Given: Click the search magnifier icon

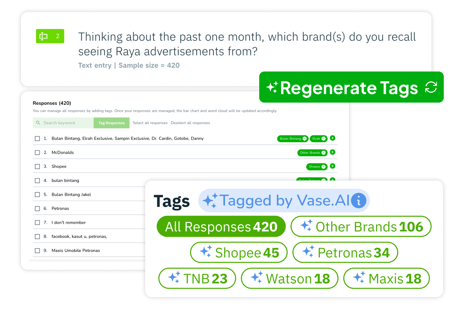Looking at the screenshot, I should pyautogui.click(x=38, y=123).
